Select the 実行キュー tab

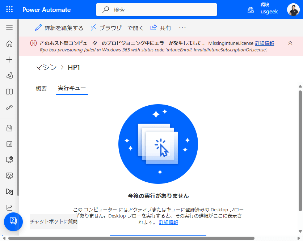coord(72,88)
